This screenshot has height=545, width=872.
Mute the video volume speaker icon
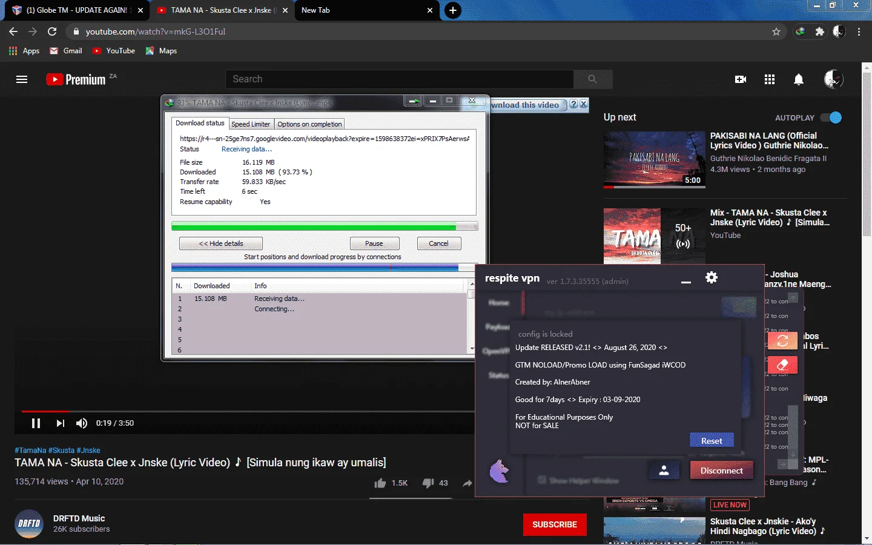(x=82, y=423)
